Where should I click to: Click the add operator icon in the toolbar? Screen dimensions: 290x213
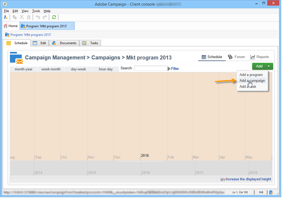[x=6, y=17]
